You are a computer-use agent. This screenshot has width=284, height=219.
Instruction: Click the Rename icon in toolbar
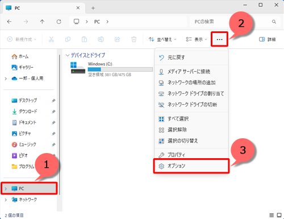click(x=101, y=39)
